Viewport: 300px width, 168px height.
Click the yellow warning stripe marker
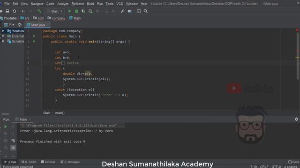pyautogui.click(x=297, y=57)
